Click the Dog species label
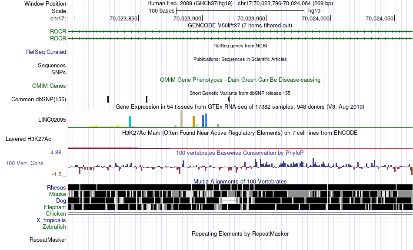Viewport: 413px width, 250px height. pyautogui.click(x=61, y=201)
